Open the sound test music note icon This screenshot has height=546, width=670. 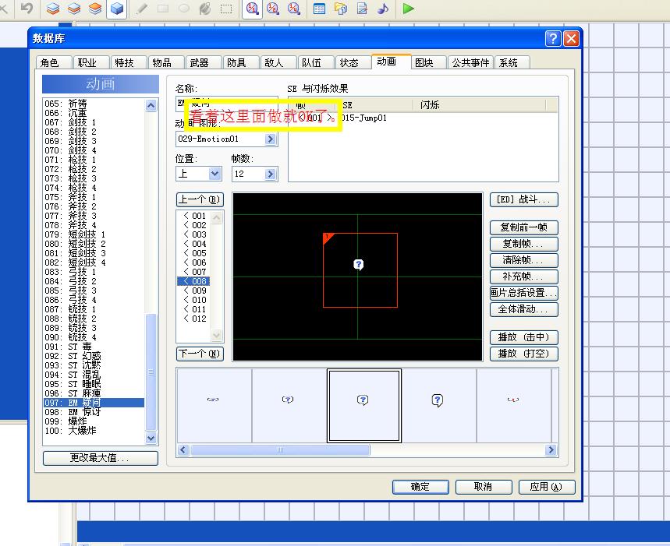tap(383, 9)
